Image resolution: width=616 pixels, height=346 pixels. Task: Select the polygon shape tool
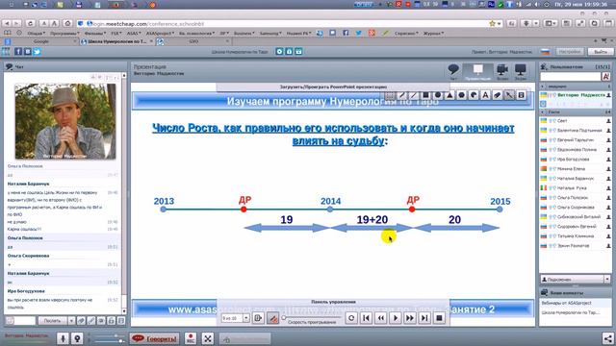coord(461,95)
